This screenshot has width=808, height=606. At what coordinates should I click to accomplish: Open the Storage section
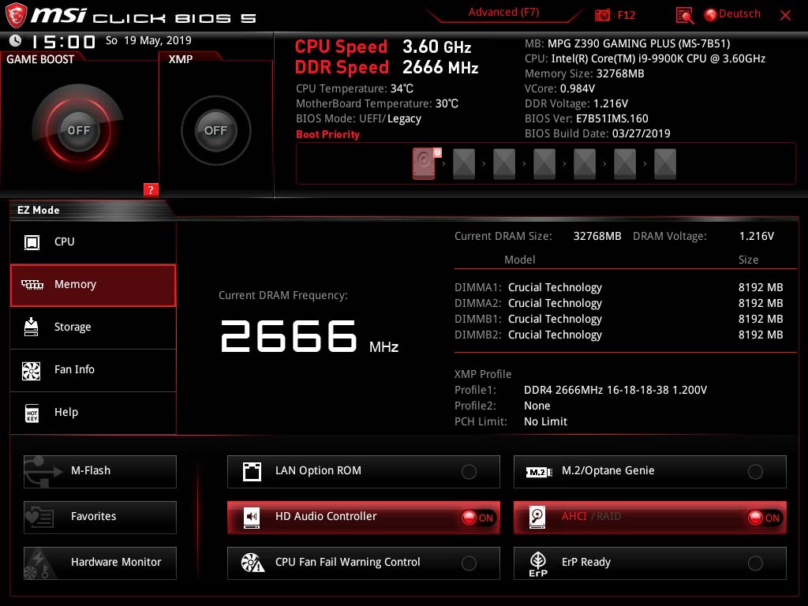(x=93, y=327)
